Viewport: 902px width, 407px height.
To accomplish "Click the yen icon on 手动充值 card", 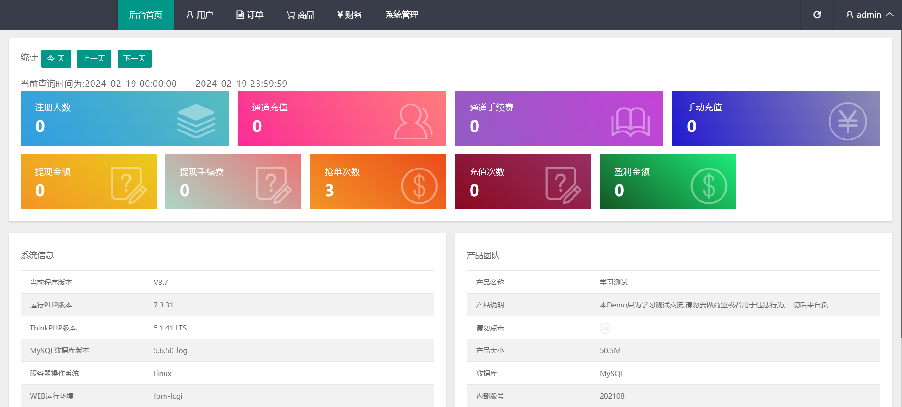I will pos(847,122).
